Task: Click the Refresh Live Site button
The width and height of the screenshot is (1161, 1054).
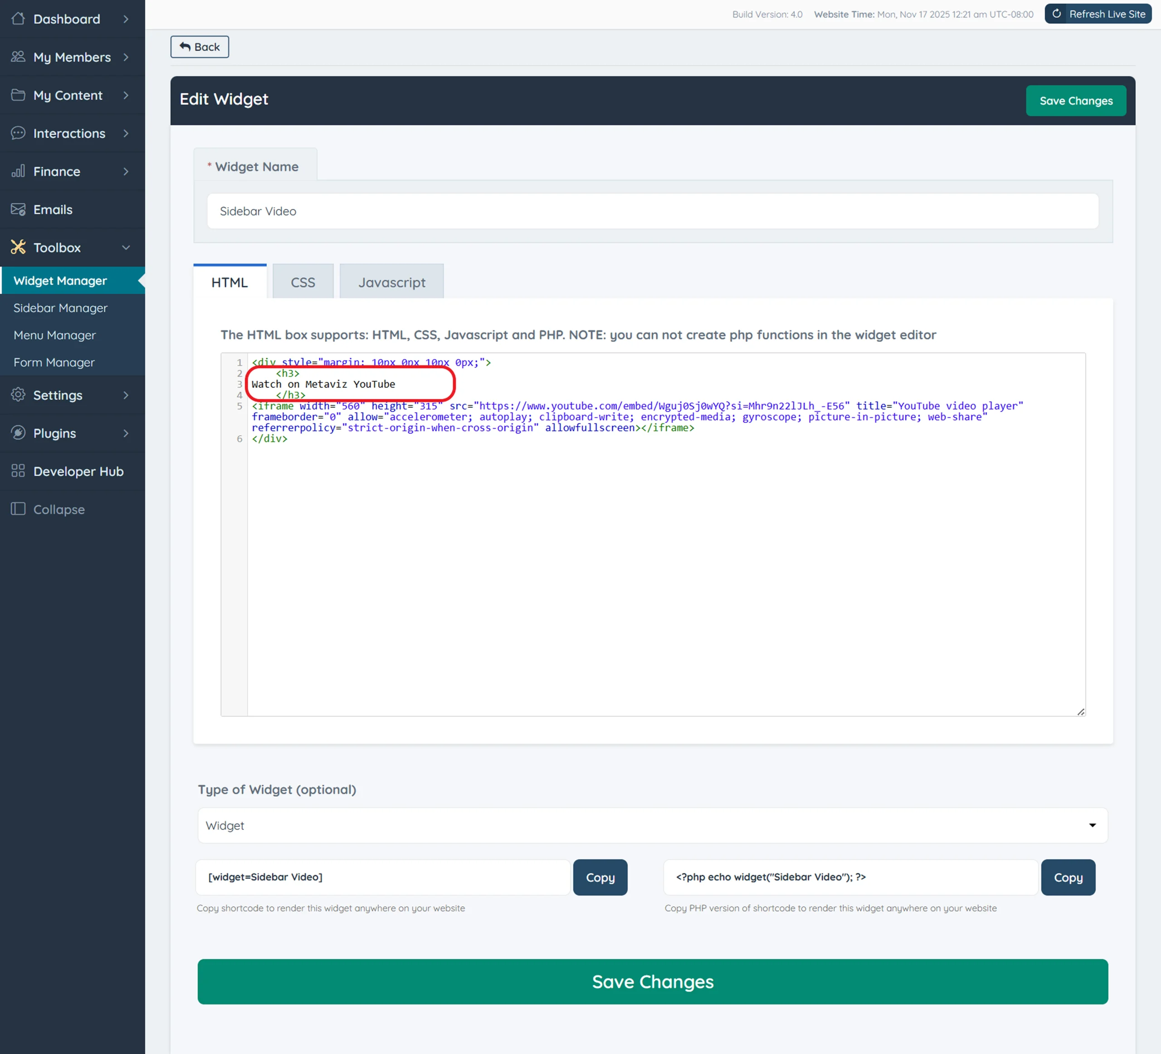Action: (1098, 14)
